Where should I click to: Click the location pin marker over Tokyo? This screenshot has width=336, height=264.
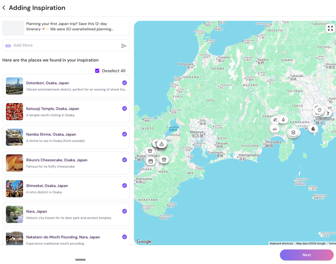[319, 110]
